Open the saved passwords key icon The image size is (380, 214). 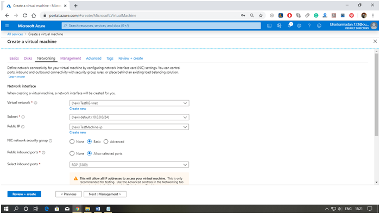(x=243, y=16)
